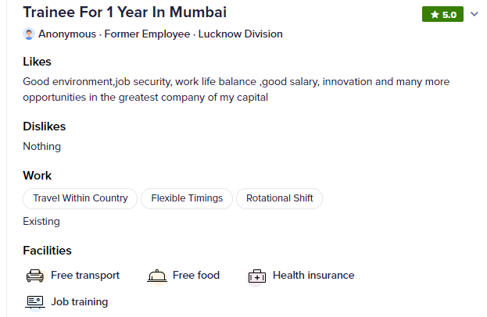The height and width of the screenshot is (317, 487).
Task: Click the Free food label
Action: coord(196,275)
